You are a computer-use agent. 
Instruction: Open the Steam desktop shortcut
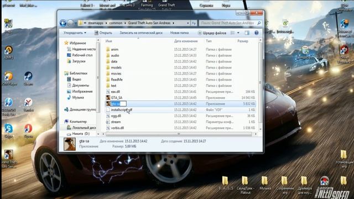click(28, 78)
